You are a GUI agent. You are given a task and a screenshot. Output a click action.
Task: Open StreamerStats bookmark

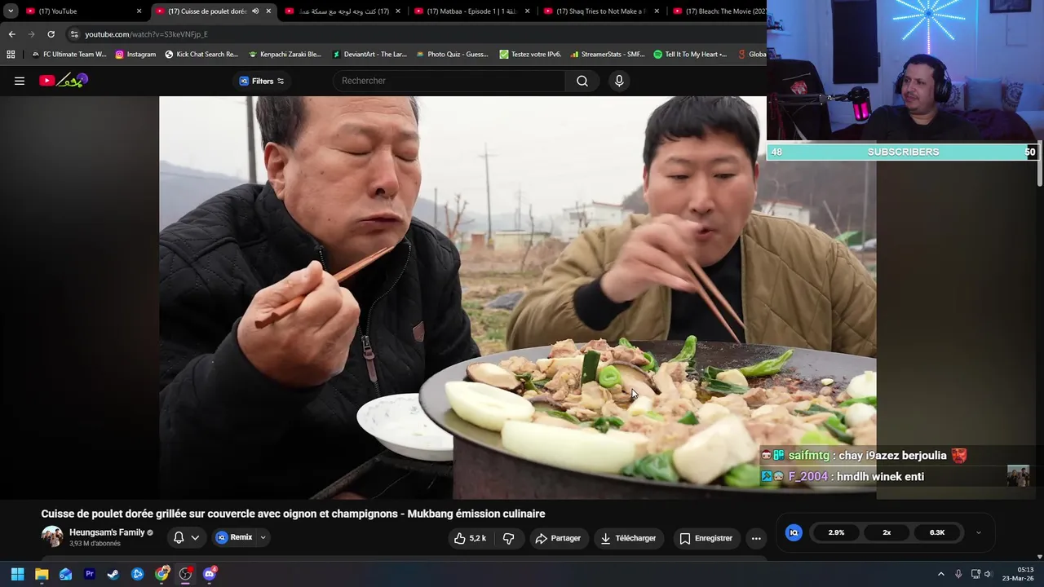click(608, 55)
